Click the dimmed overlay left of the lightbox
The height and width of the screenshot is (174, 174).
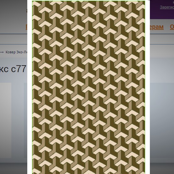point(13,111)
